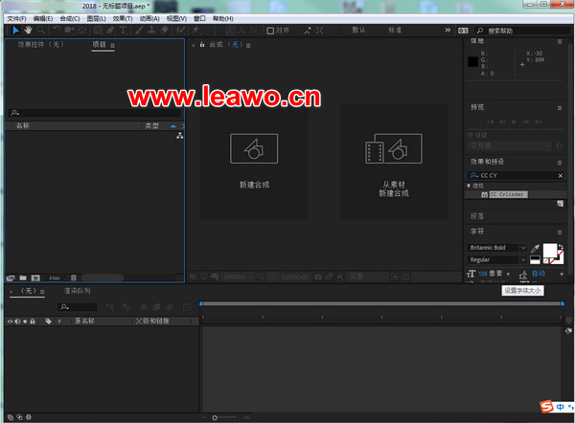Select the Selection arrow tool
This screenshot has width=575, height=423.
[x=15, y=31]
